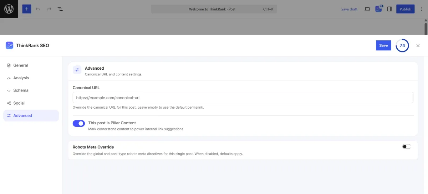The height and width of the screenshot is (194, 428).
Task: Publish the post
Action: point(405,9)
